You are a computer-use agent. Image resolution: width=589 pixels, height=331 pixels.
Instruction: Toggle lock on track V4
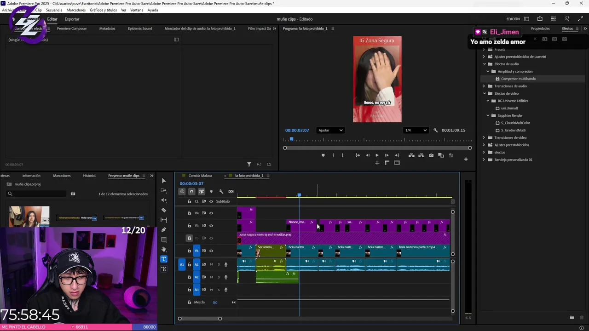189,213
